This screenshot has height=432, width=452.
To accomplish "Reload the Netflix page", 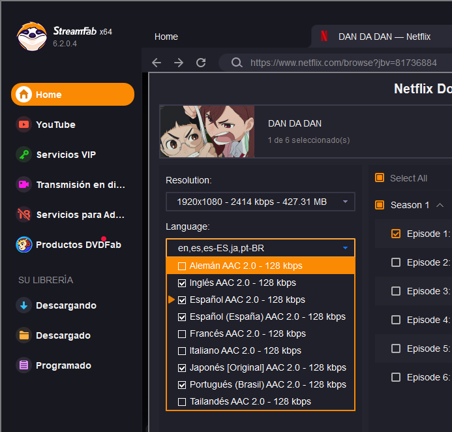I will pos(201,63).
